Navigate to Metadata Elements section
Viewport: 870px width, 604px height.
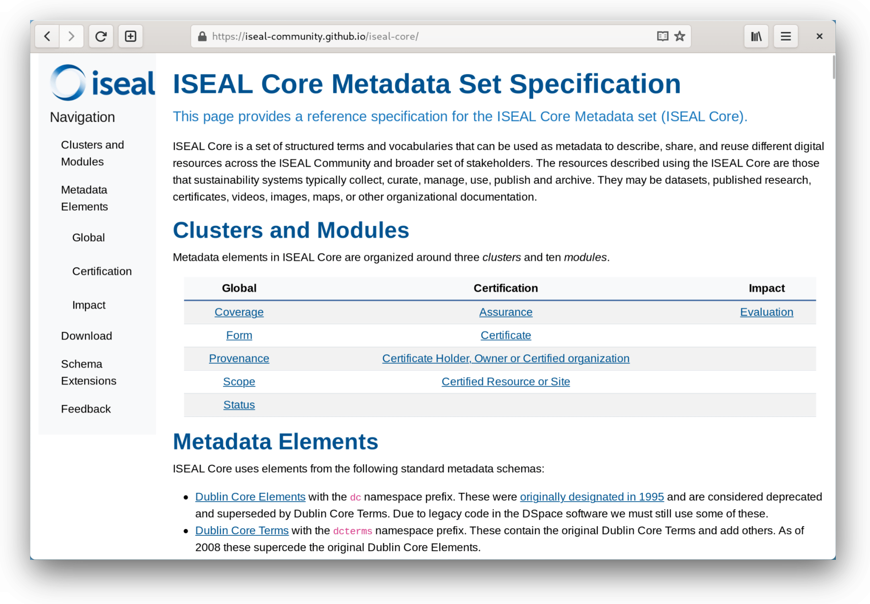point(84,198)
